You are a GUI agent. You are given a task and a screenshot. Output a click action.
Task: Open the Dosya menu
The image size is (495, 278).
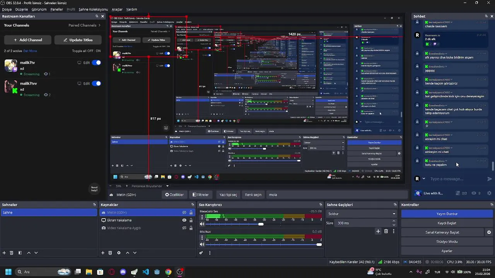coord(7,9)
